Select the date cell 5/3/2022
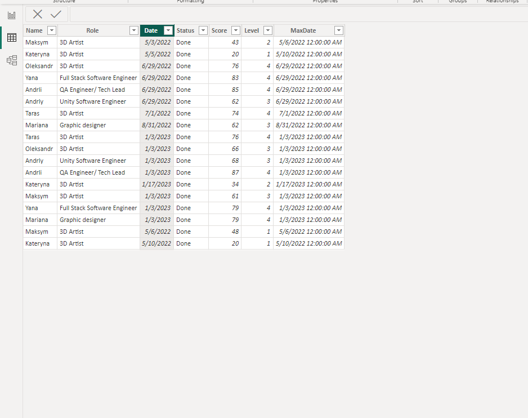 click(x=157, y=42)
